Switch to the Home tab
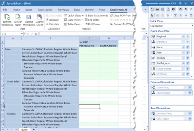 pos(16,10)
